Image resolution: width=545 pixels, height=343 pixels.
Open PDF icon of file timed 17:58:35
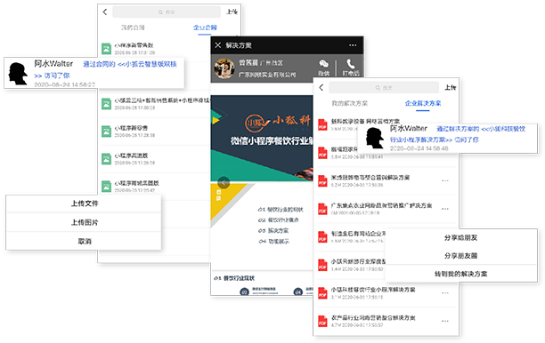pos(322,180)
